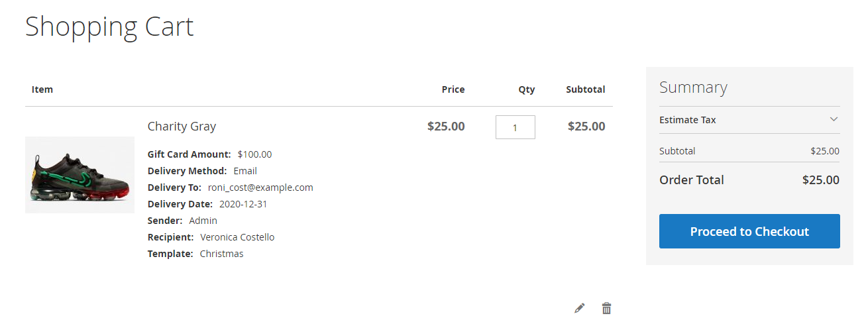Remove item with the trash icon
This screenshot has height=320, width=866.
(x=606, y=308)
